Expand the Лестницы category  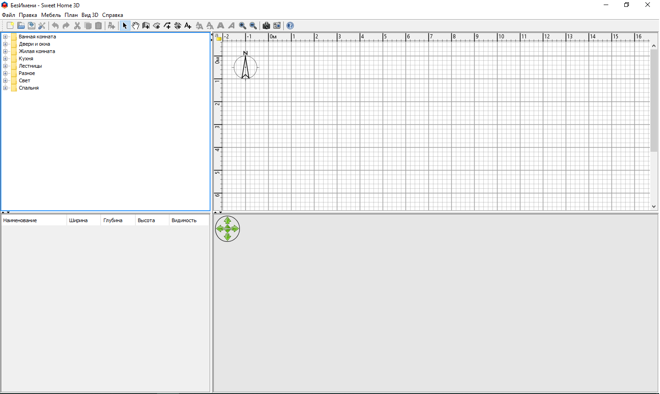(x=5, y=66)
